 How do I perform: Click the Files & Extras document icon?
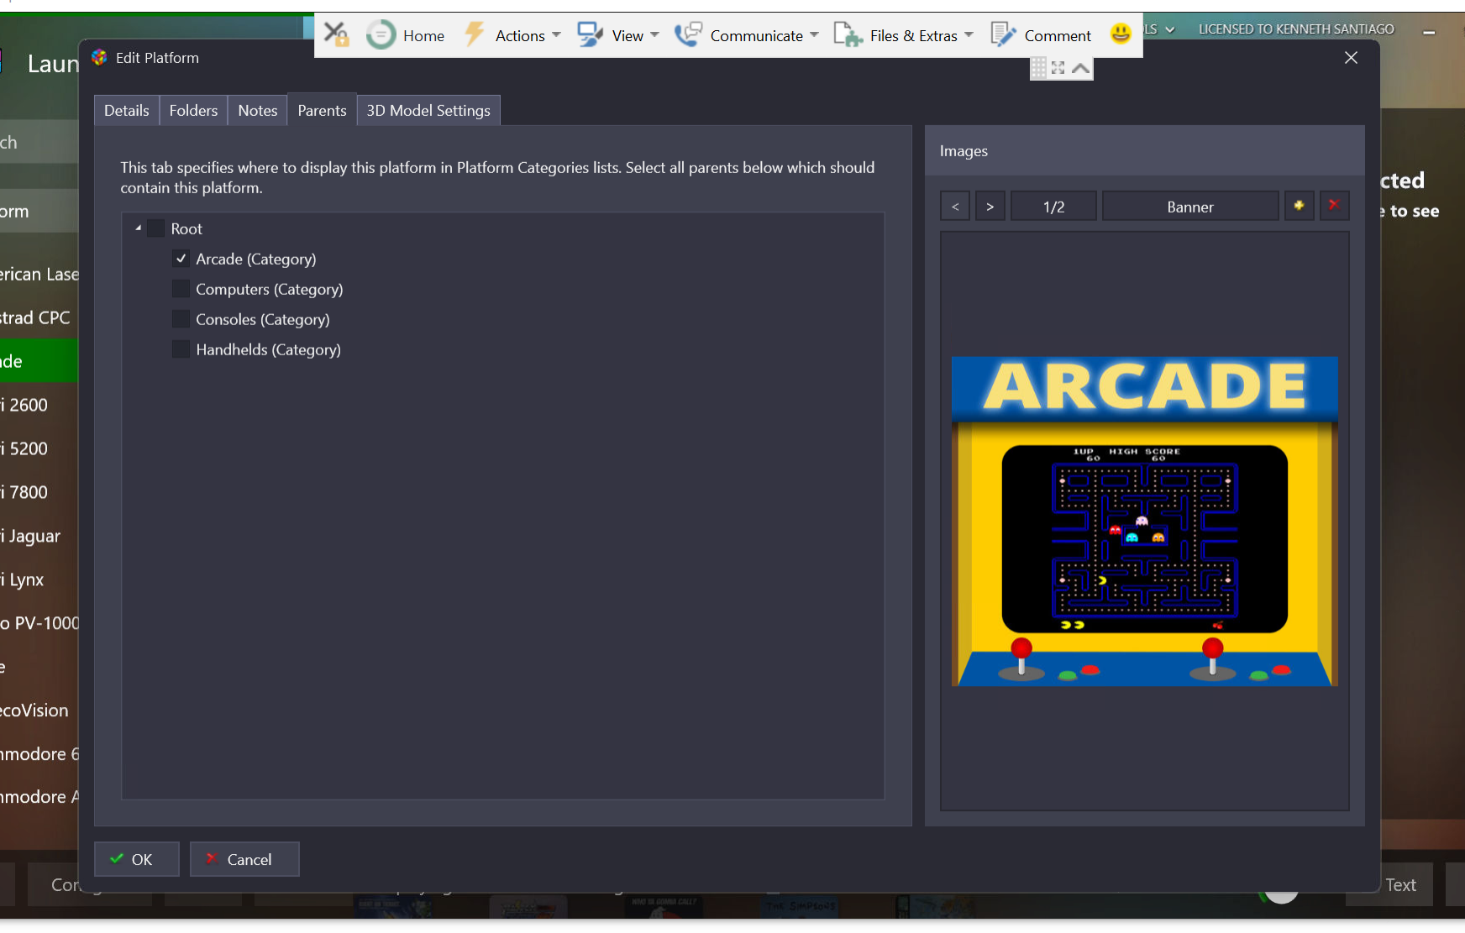point(848,34)
